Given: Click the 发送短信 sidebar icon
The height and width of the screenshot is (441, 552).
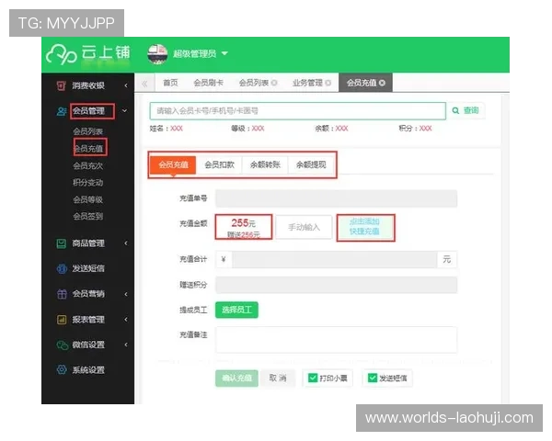Looking at the screenshot, I should [x=62, y=268].
